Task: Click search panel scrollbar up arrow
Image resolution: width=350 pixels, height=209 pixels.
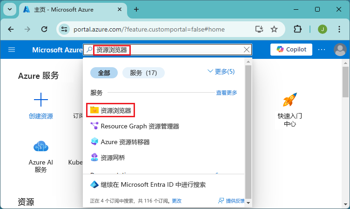Action: pyautogui.click(x=248, y=62)
